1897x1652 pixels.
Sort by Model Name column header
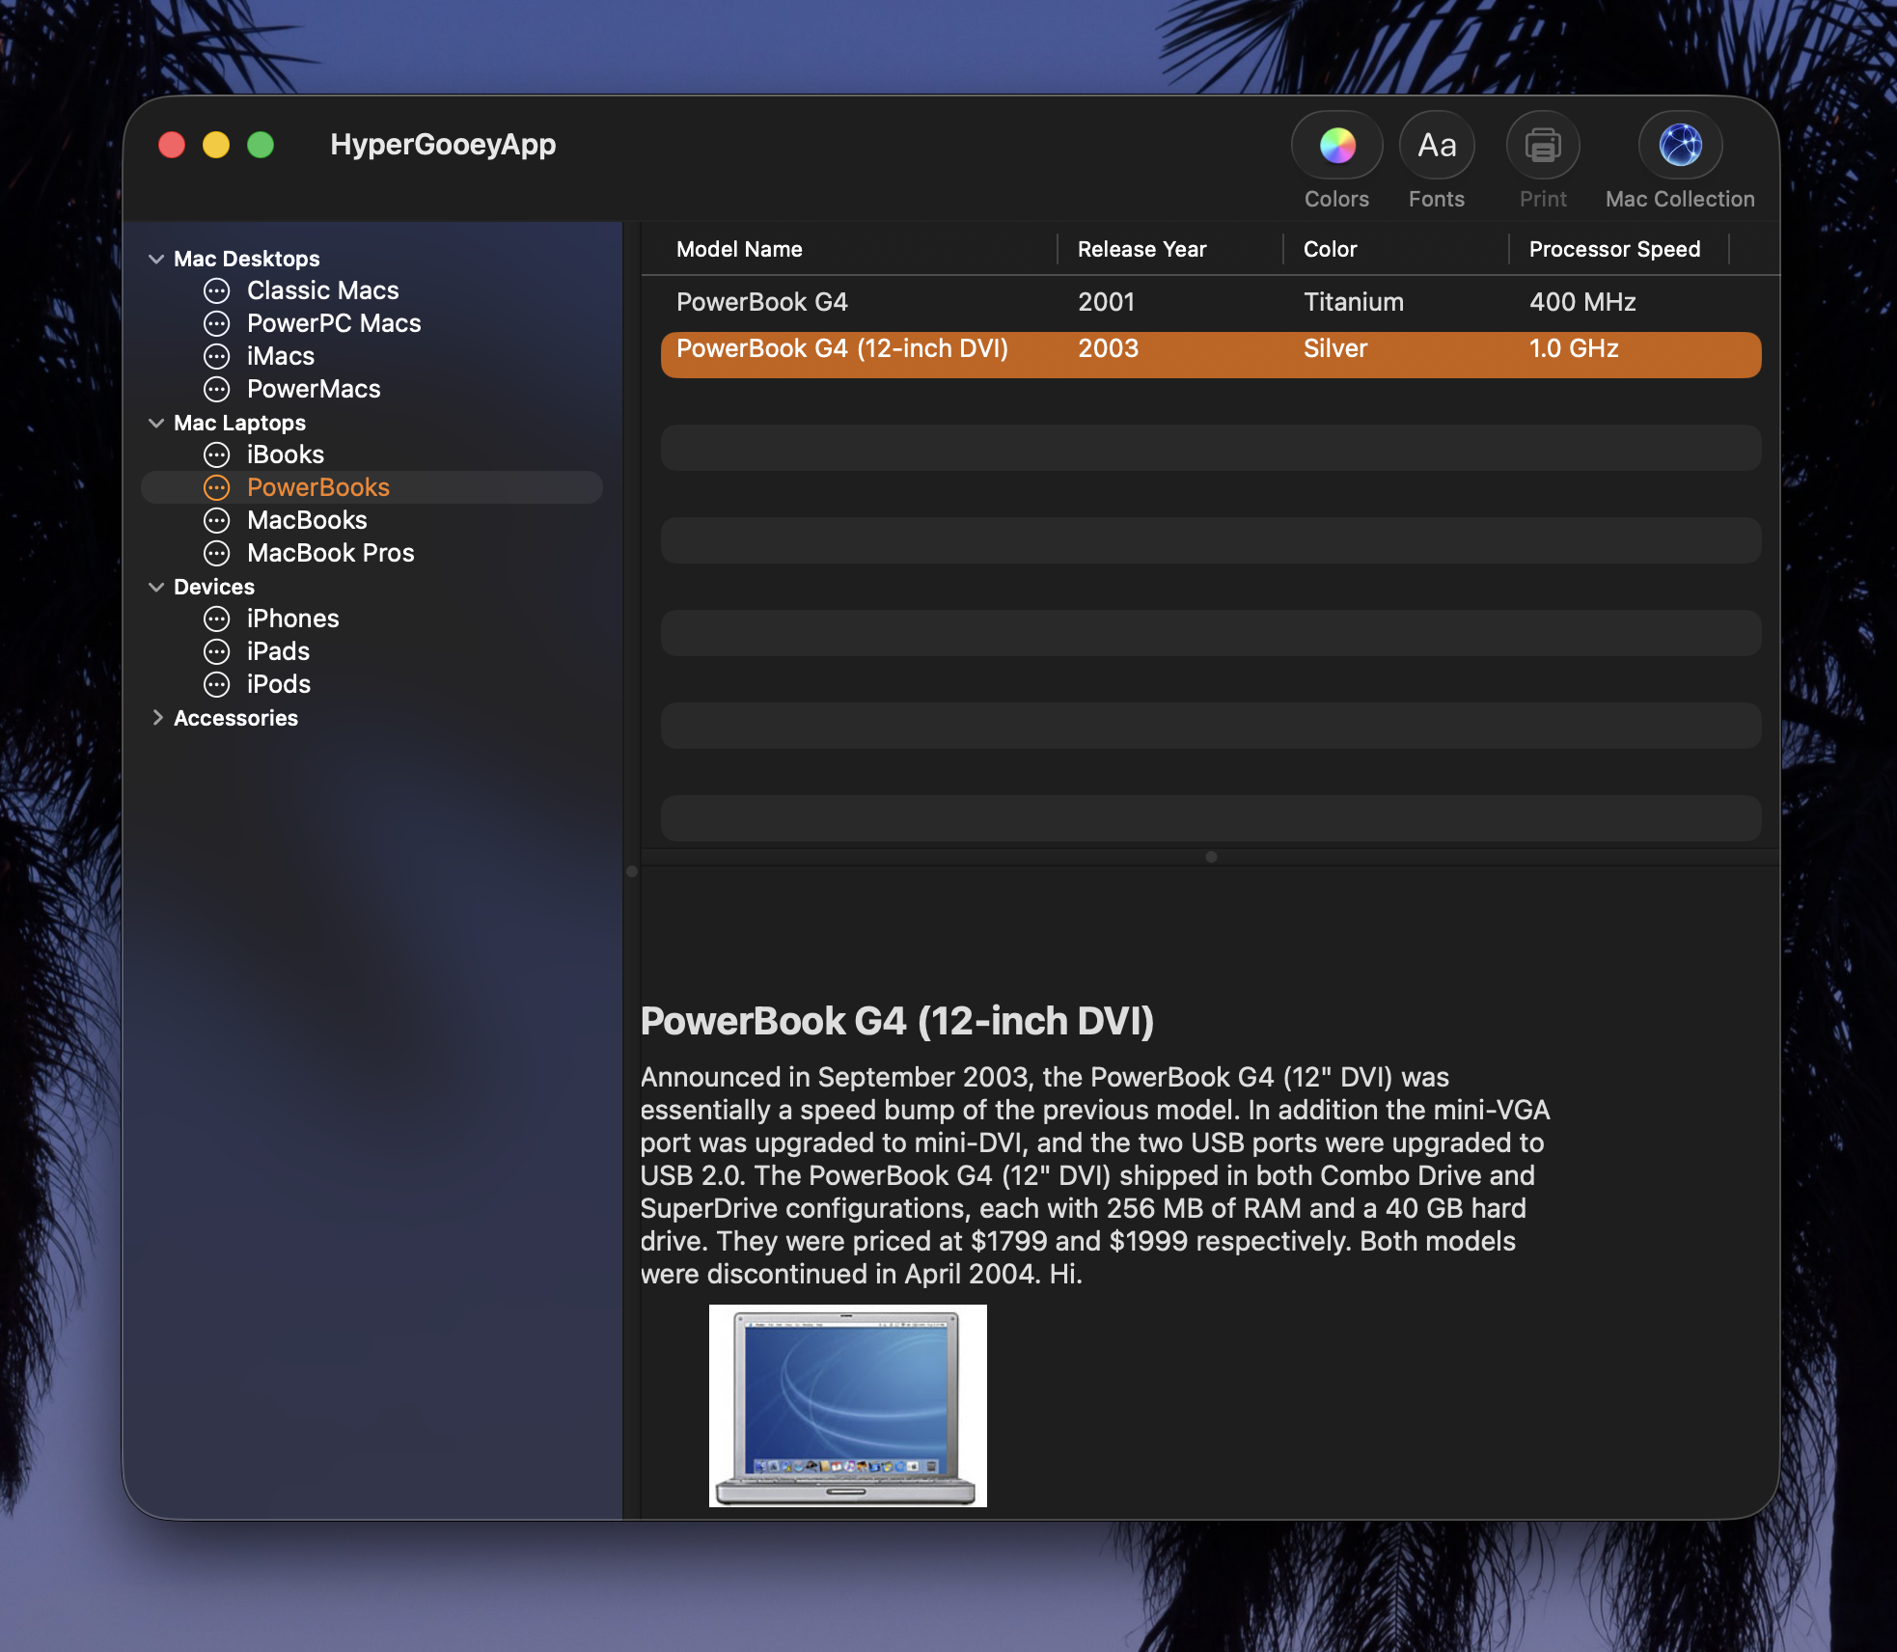[x=739, y=249]
